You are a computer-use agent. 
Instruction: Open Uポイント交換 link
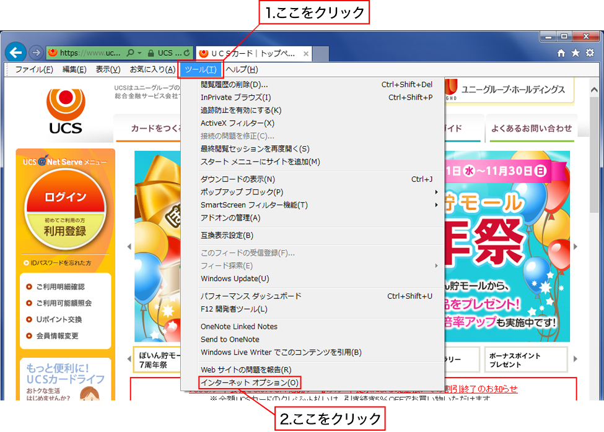coord(54,320)
